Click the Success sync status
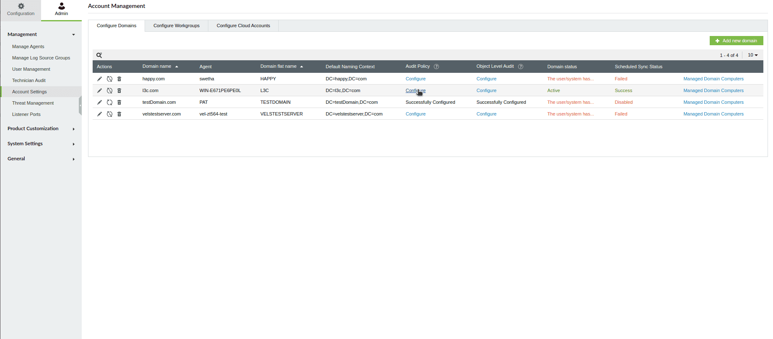Viewport: 773px width, 339px height. [x=623, y=90]
